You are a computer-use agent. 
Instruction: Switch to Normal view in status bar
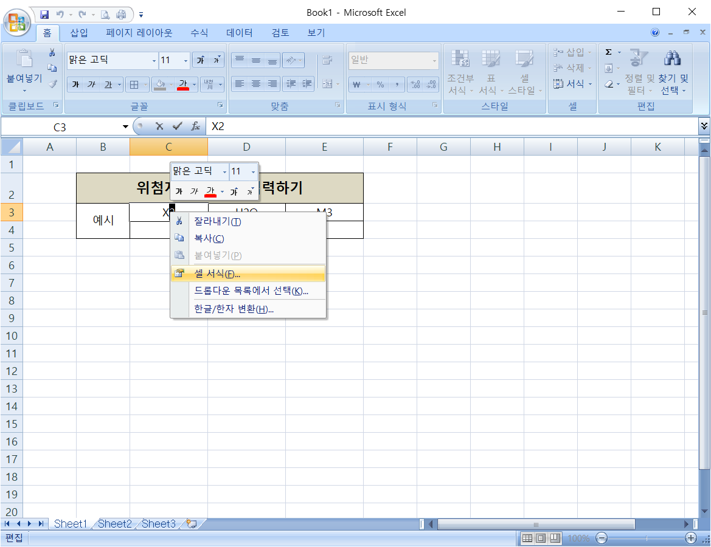coord(527,538)
